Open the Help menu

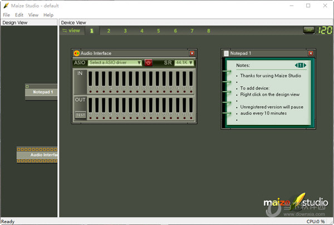tap(48, 15)
